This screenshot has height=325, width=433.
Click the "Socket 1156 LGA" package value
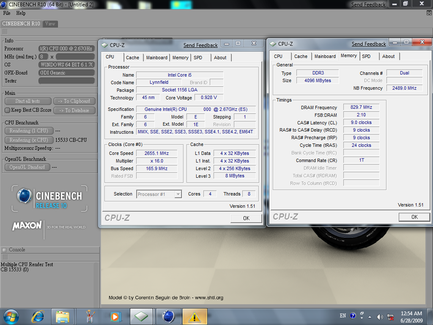click(x=179, y=90)
